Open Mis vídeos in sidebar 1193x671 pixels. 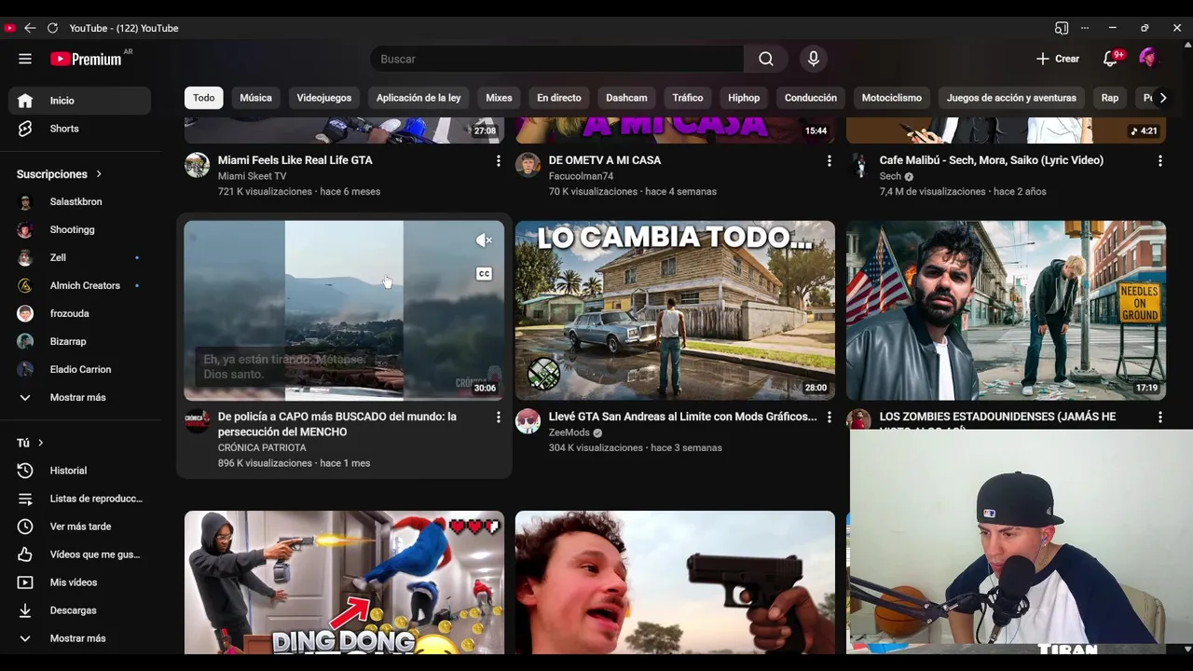pyautogui.click(x=79, y=582)
